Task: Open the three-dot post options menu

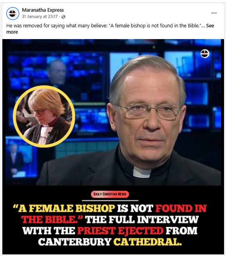Action: point(214,13)
